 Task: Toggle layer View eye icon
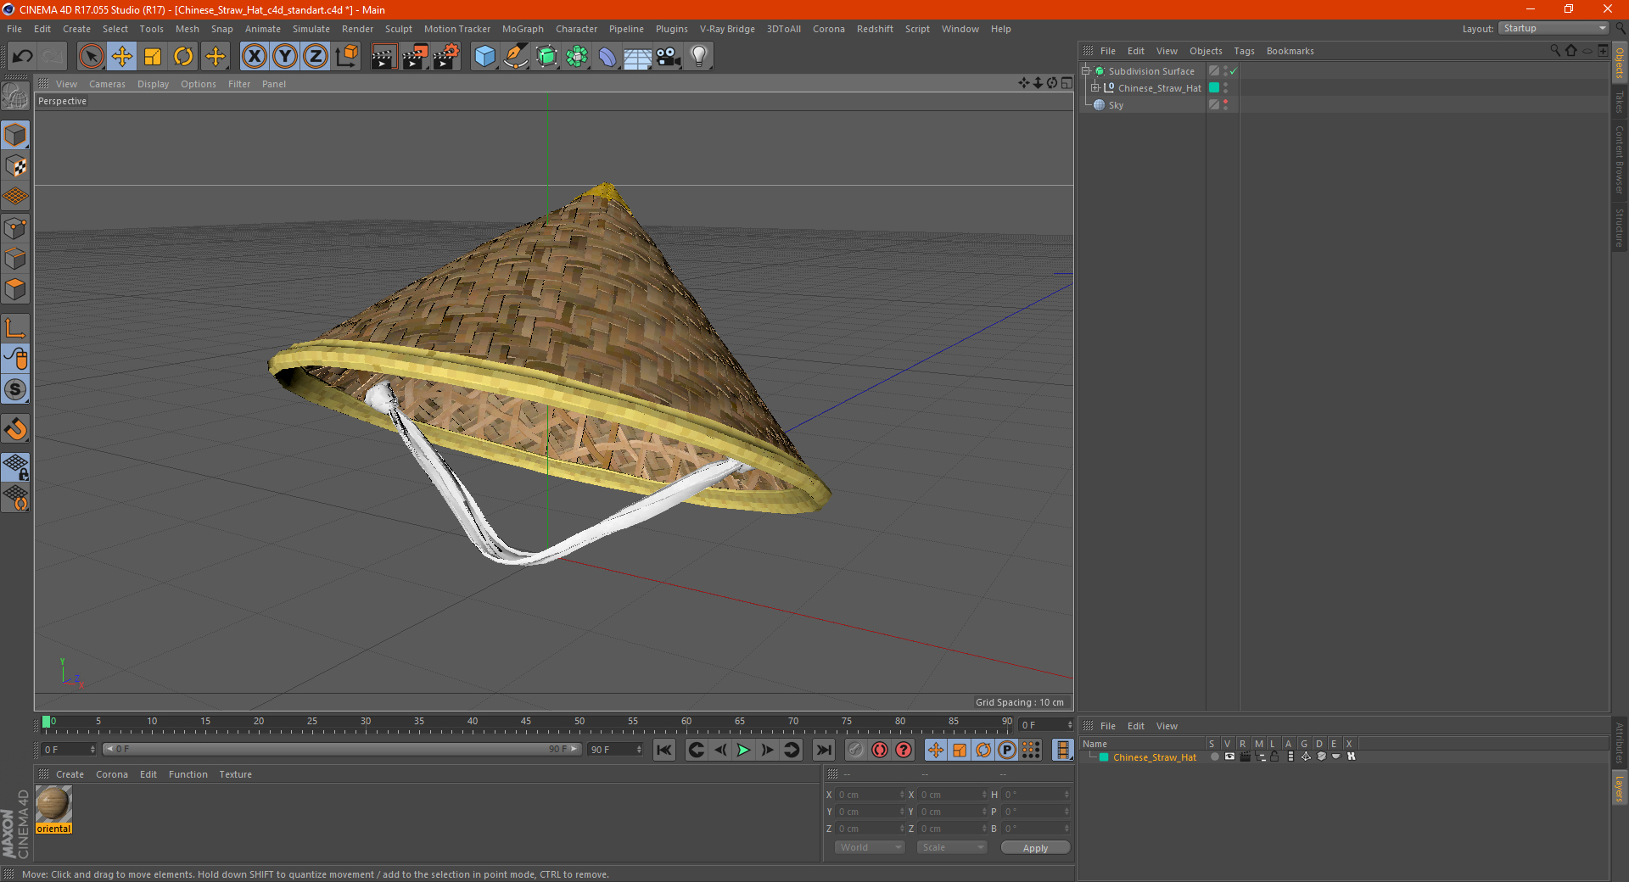click(1229, 756)
